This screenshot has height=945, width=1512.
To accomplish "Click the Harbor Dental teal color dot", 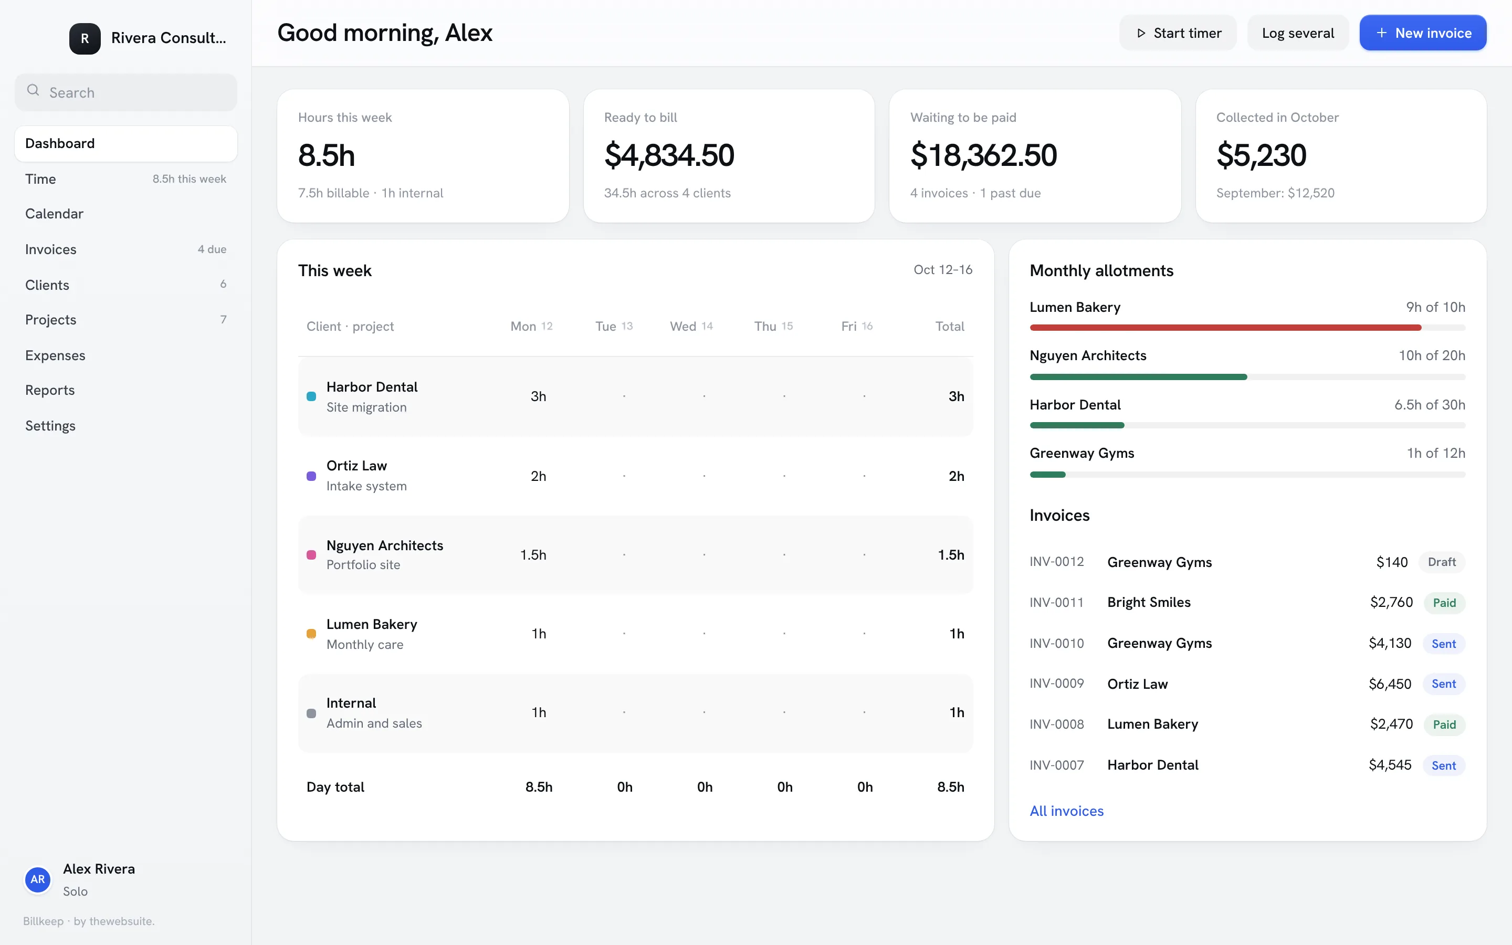I will (x=311, y=396).
